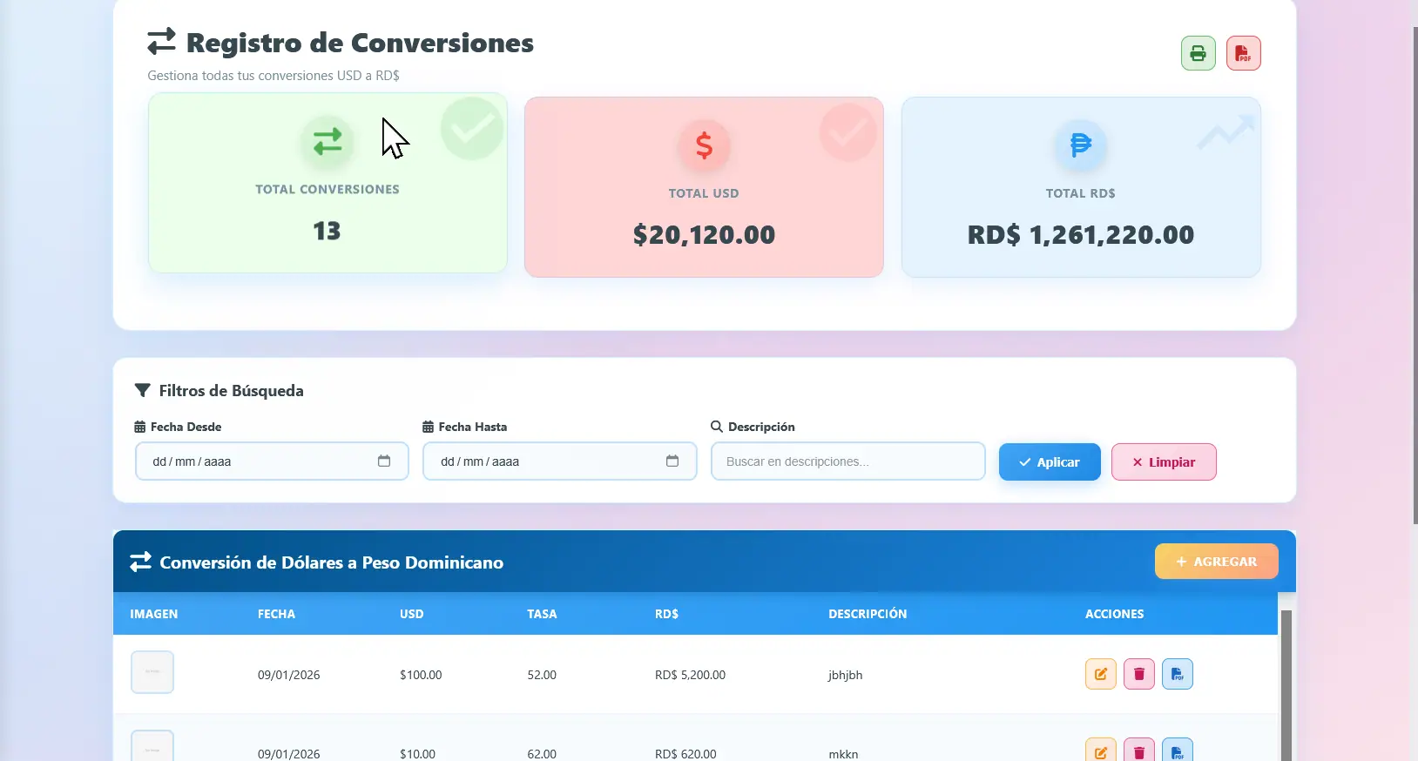Click the ACCIONES column header
The height and width of the screenshot is (761, 1418).
pyautogui.click(x=1114, y=614)
